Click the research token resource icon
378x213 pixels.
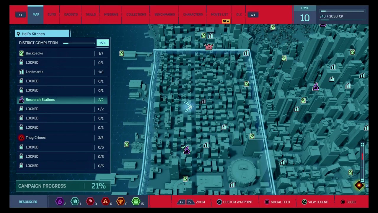pos(60,202)
